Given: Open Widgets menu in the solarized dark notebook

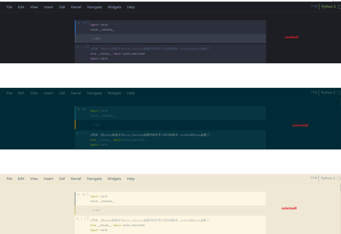Looking at the screenshot, I should [x=114, y=93].
